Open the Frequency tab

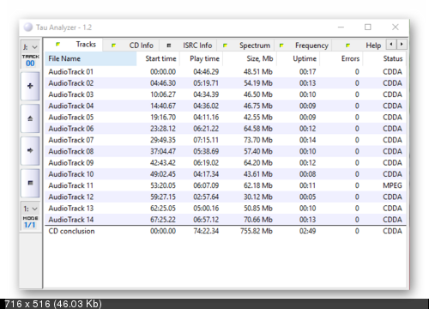click(303, 45)
